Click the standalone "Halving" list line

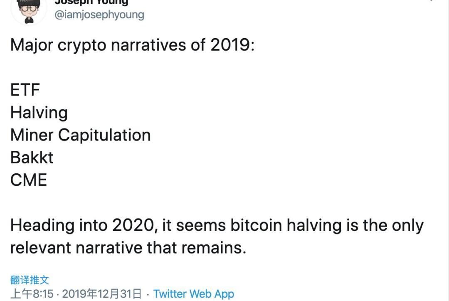[x=39, y=112]
